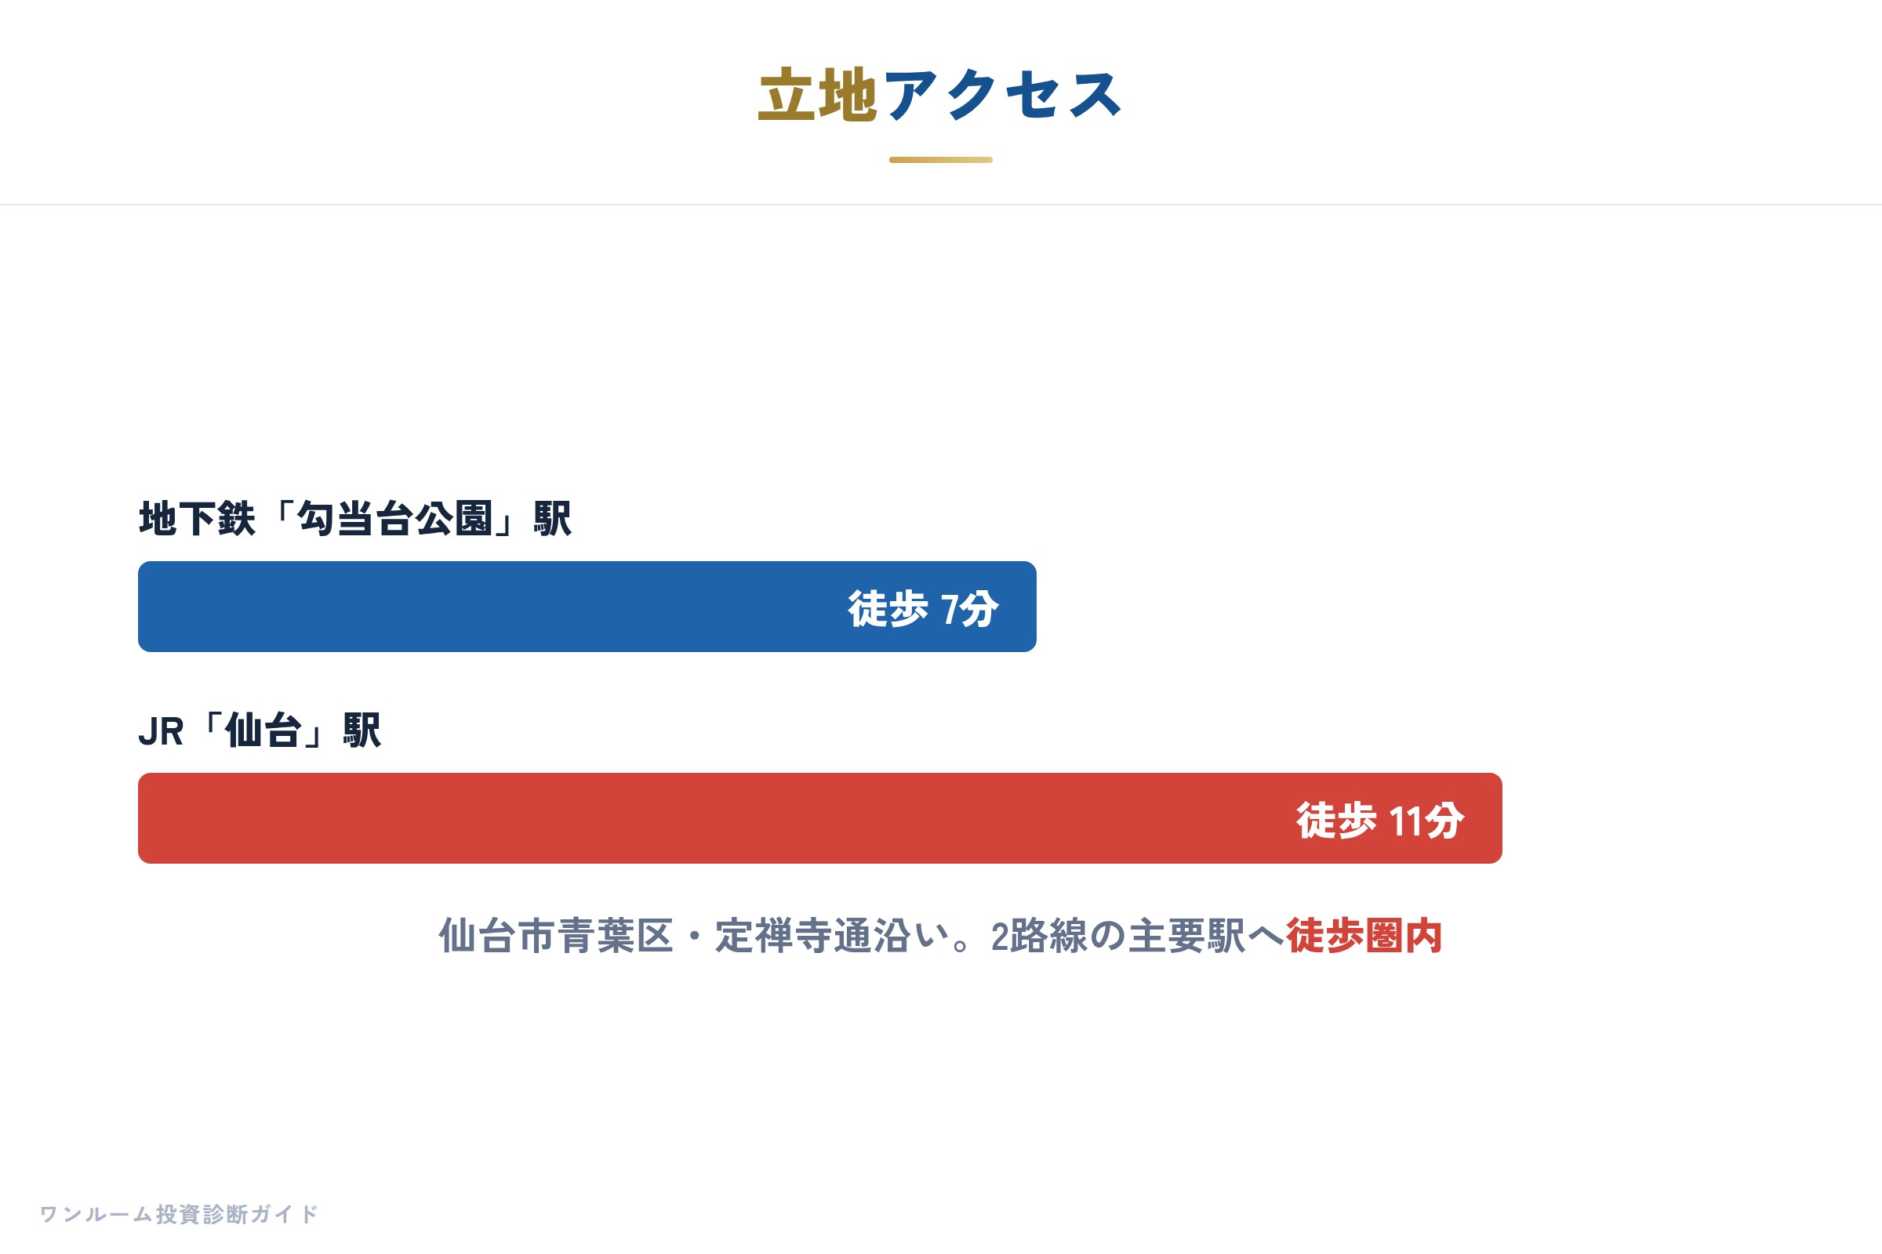Viewport: 1882px width, 1254px height.
Task: Click the gold "立地" title text
Action: (x=818, y=94)
